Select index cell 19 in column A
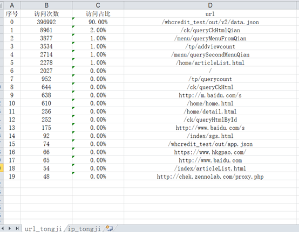The width and height of the screenshot is (299, 232). coord(12,177)
